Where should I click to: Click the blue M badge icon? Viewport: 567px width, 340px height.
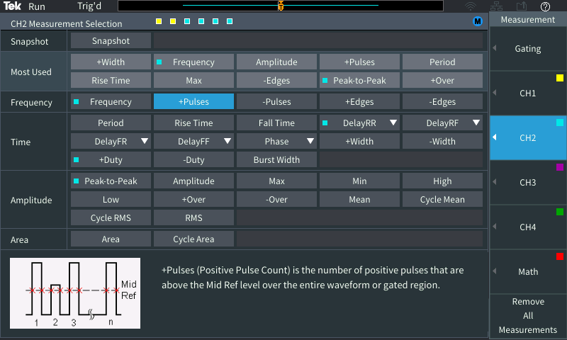[x=478, y=21]
